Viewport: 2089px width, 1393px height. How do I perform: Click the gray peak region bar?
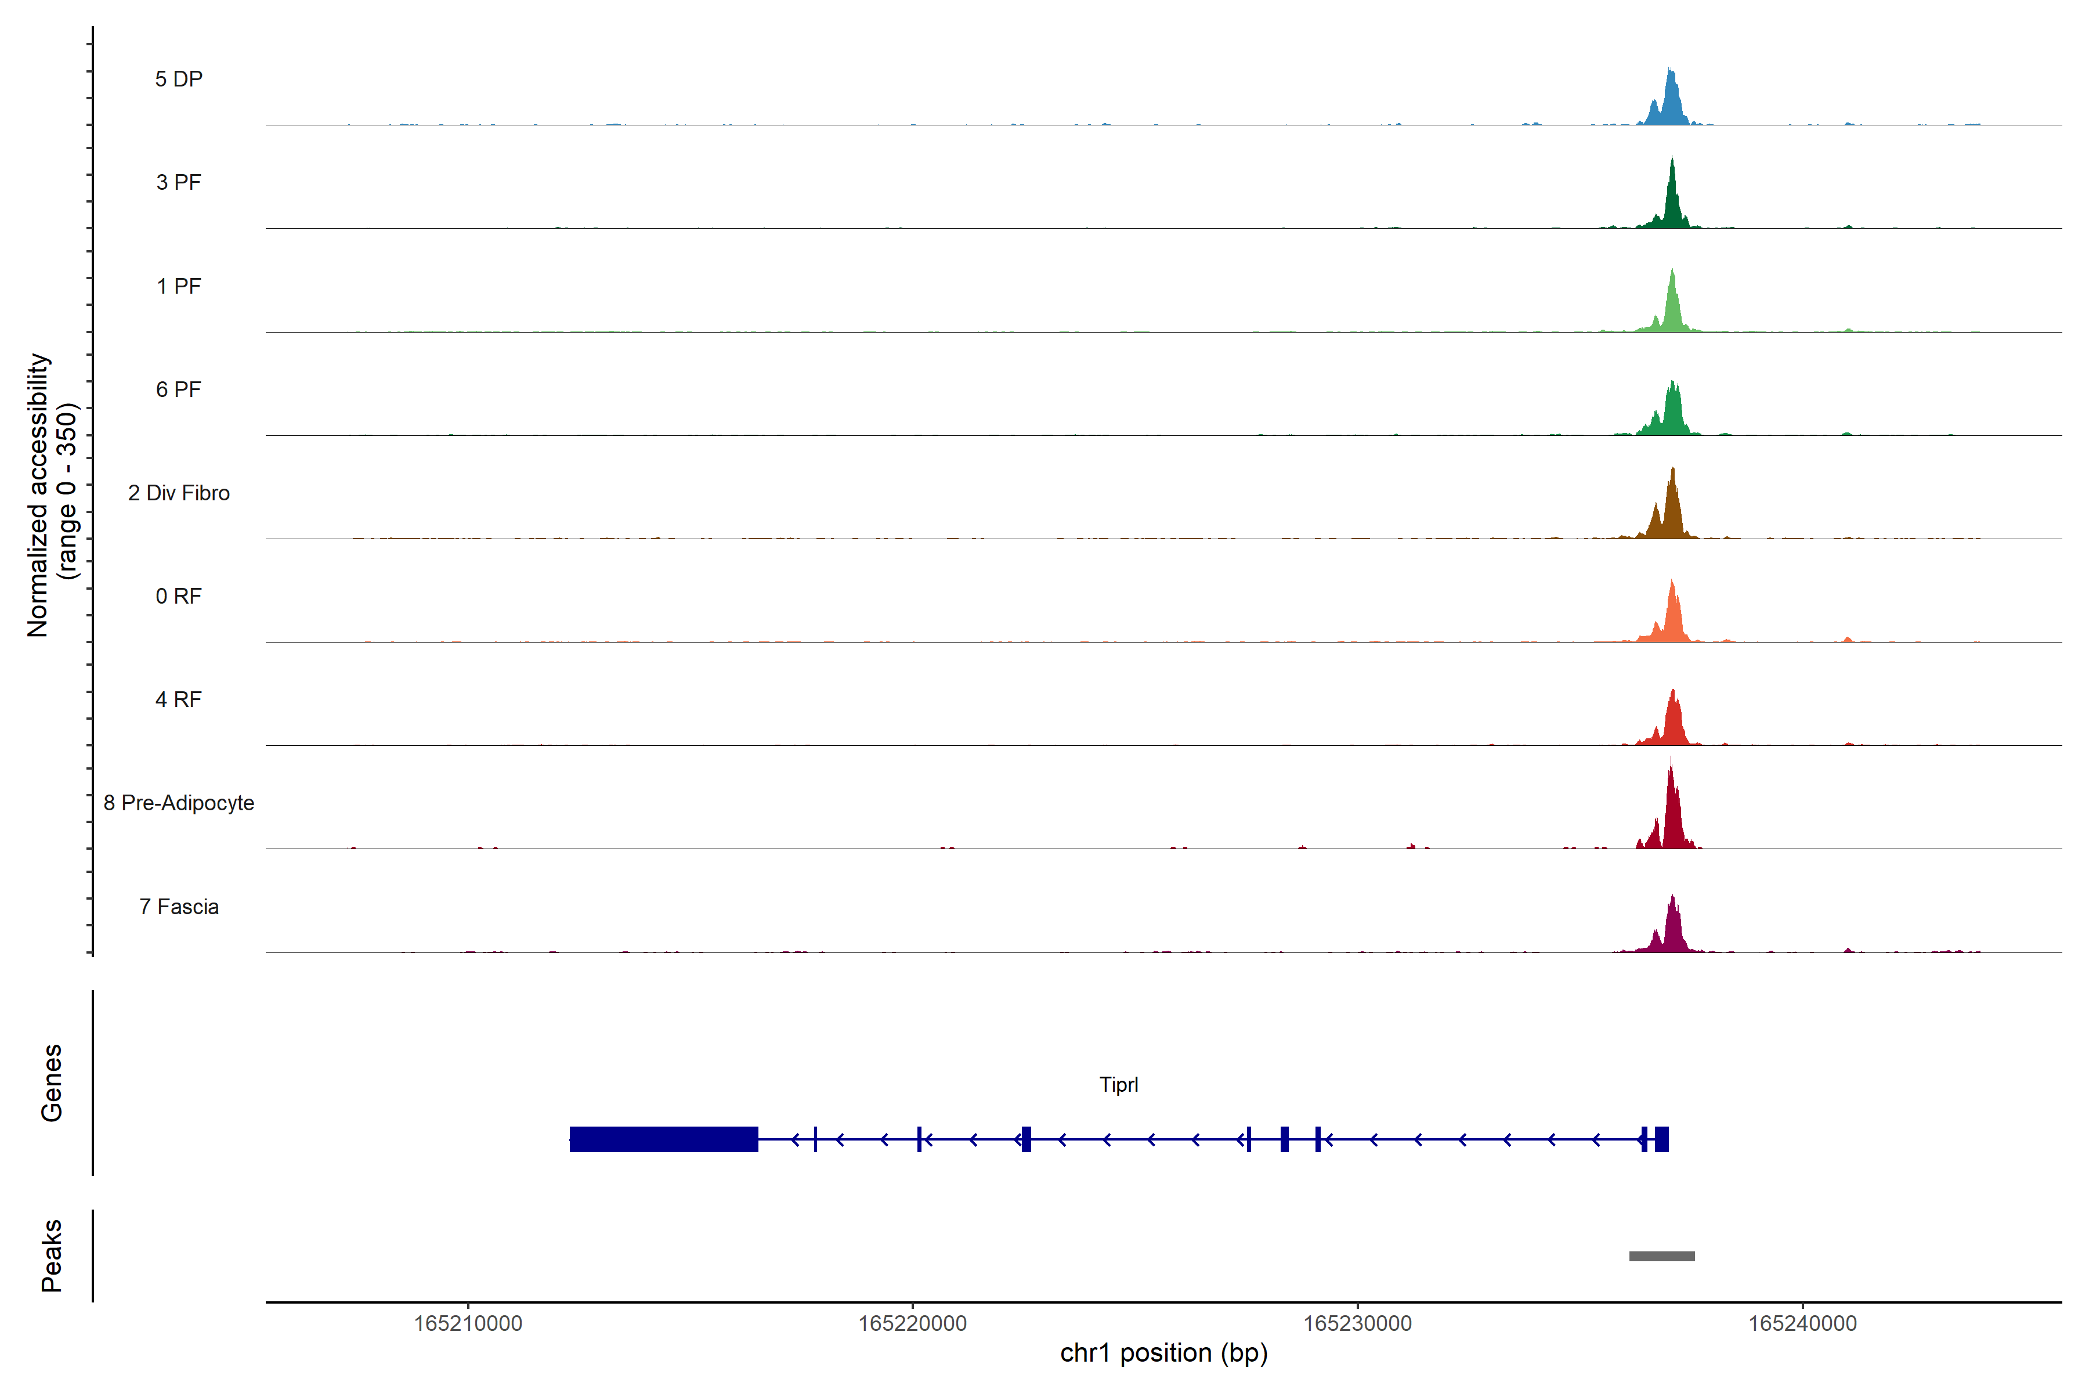tap(1661, 1256)
